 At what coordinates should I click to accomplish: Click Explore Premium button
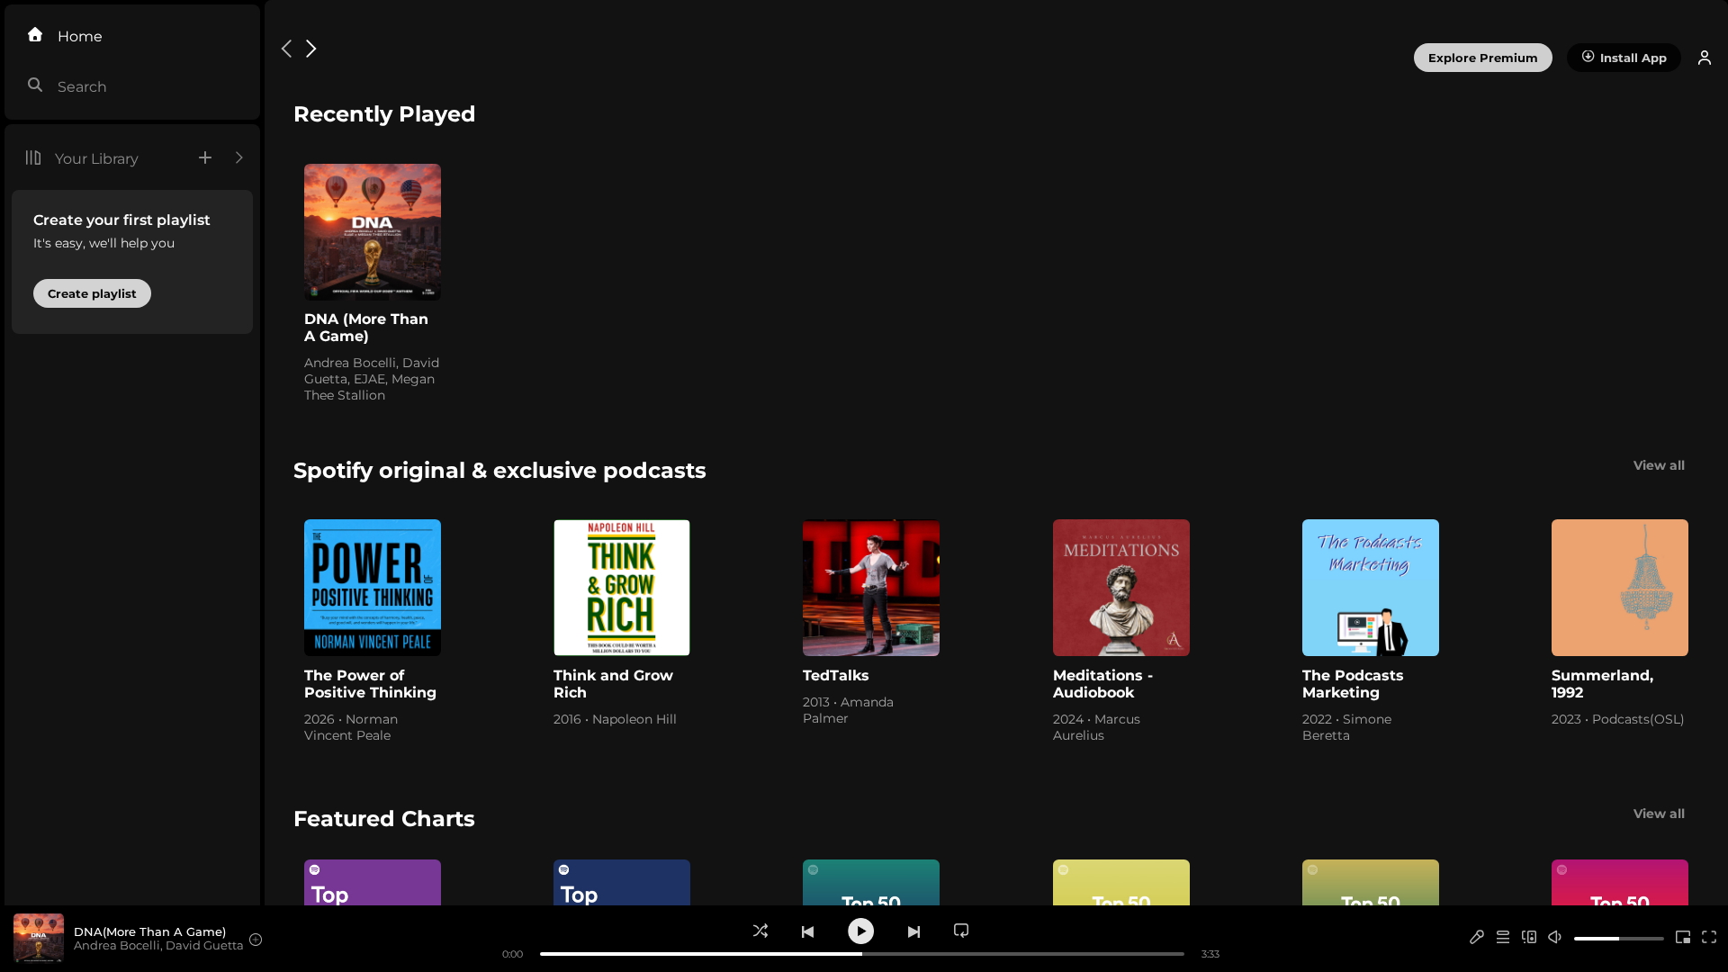1482,58
